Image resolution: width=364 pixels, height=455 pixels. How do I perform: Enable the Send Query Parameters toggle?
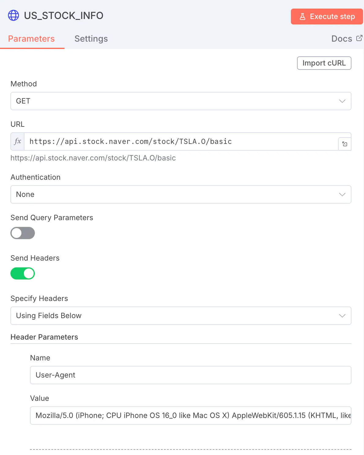pos(23,233)
